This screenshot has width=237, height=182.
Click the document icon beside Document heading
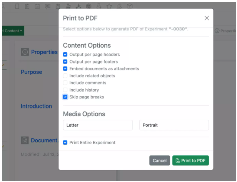click(25, 140)
